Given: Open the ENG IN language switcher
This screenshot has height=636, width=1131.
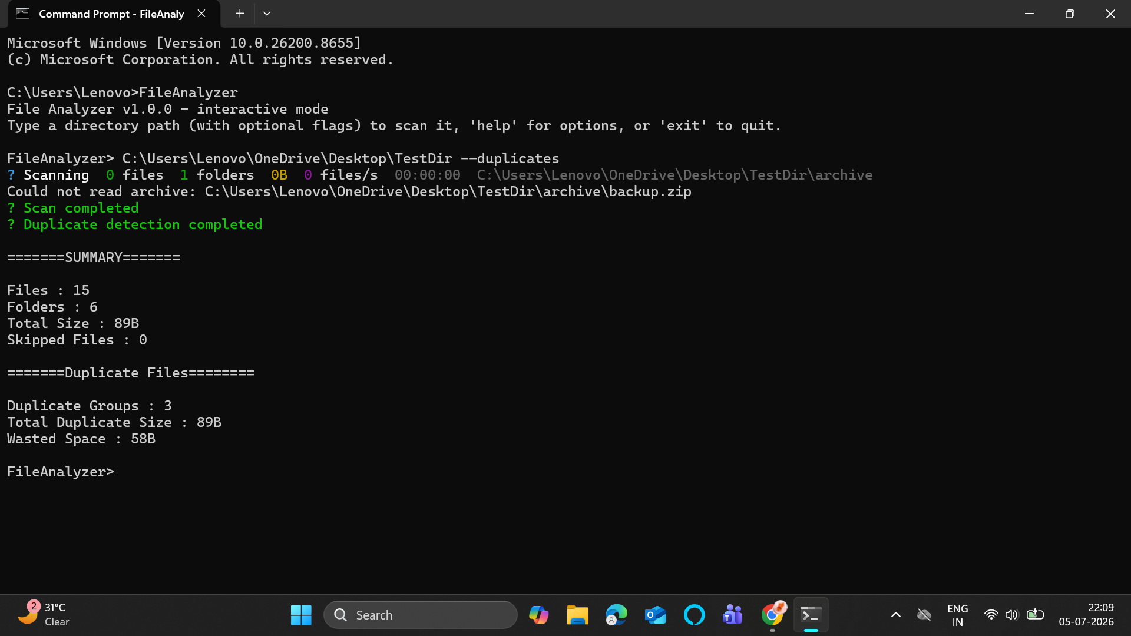Looking at the screenshot, I should coord(958,615).
